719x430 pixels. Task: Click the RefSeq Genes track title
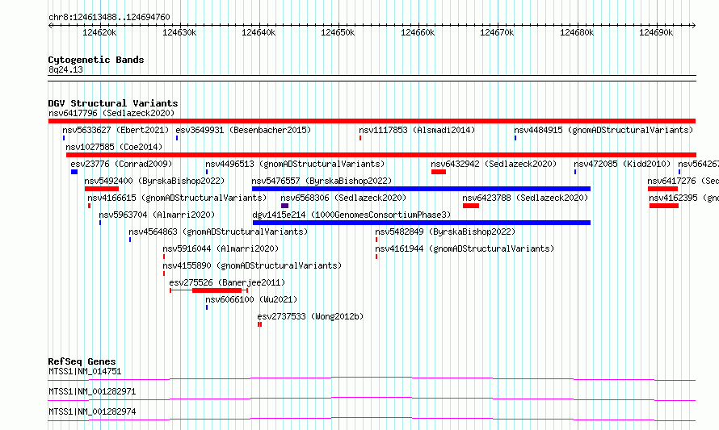pos(82,361)
